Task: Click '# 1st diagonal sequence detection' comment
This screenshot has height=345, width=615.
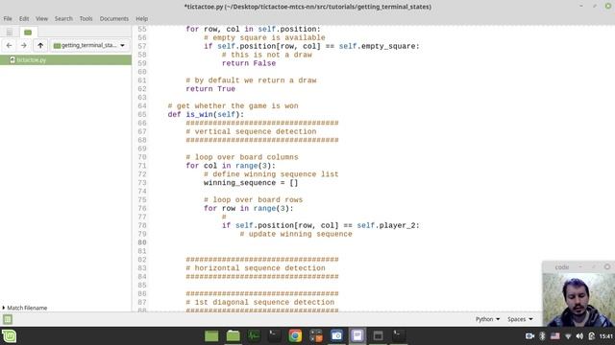Action: 260,303
